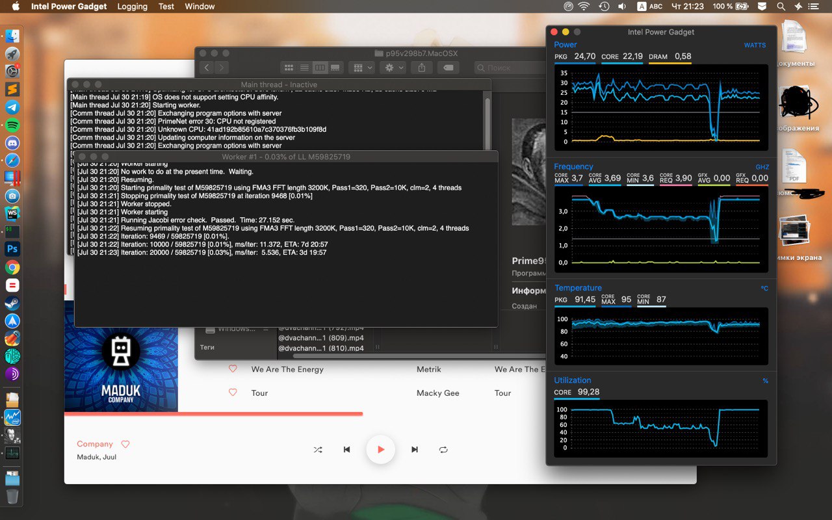Click the red play button
The height and width of the screenshot is (520, 832).
[381, 449]
